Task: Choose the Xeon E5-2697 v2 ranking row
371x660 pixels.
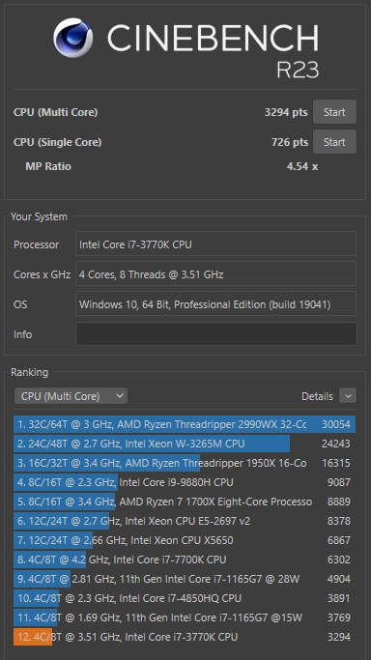Action: (185, 521)
